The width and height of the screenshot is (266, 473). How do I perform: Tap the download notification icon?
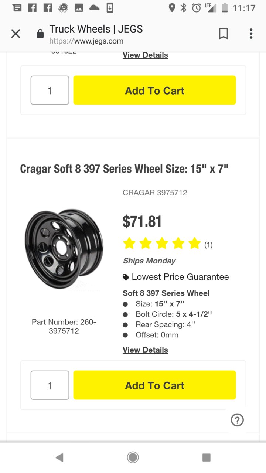tap(110, 8)
